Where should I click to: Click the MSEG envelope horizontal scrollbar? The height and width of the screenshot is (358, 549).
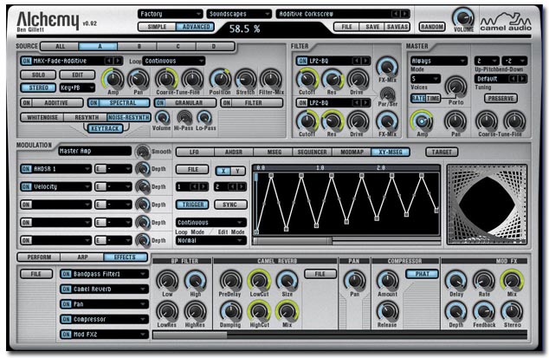coord(346,241)
